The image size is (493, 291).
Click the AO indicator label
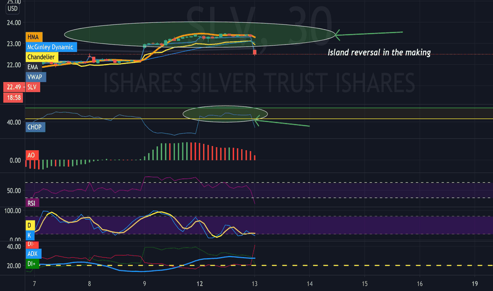pyautogui.click(x=32, y=155)
